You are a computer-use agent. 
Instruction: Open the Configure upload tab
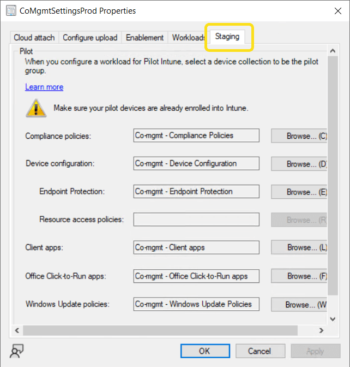pos(90,38)
